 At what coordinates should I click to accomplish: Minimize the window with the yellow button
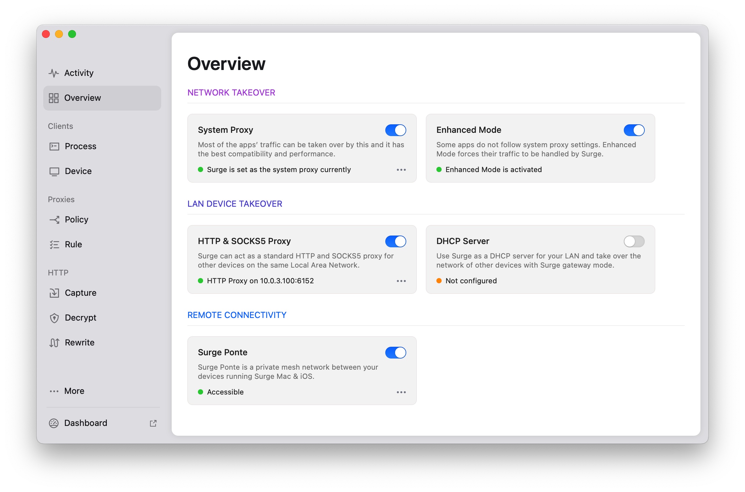pos(59,34)
